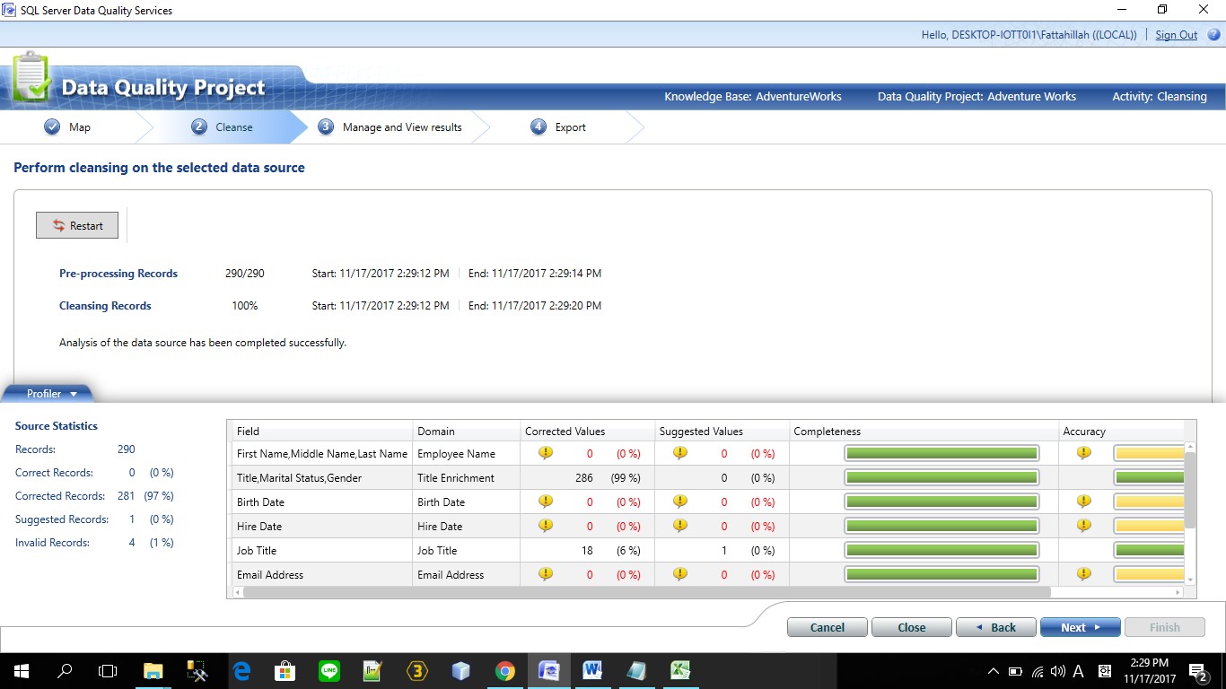
Task: Click the Field column header
Action: (320, 431)
